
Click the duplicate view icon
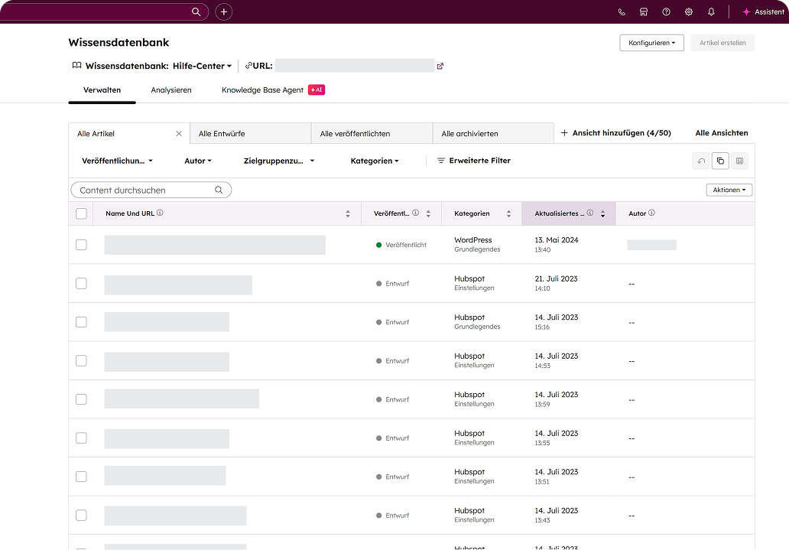(x=720, y=161)
